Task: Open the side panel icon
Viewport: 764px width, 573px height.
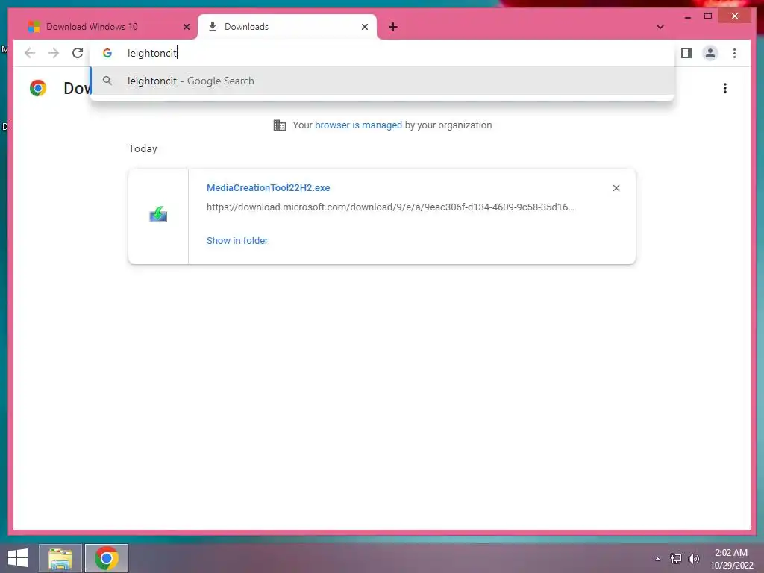Action: click(686, 53)
